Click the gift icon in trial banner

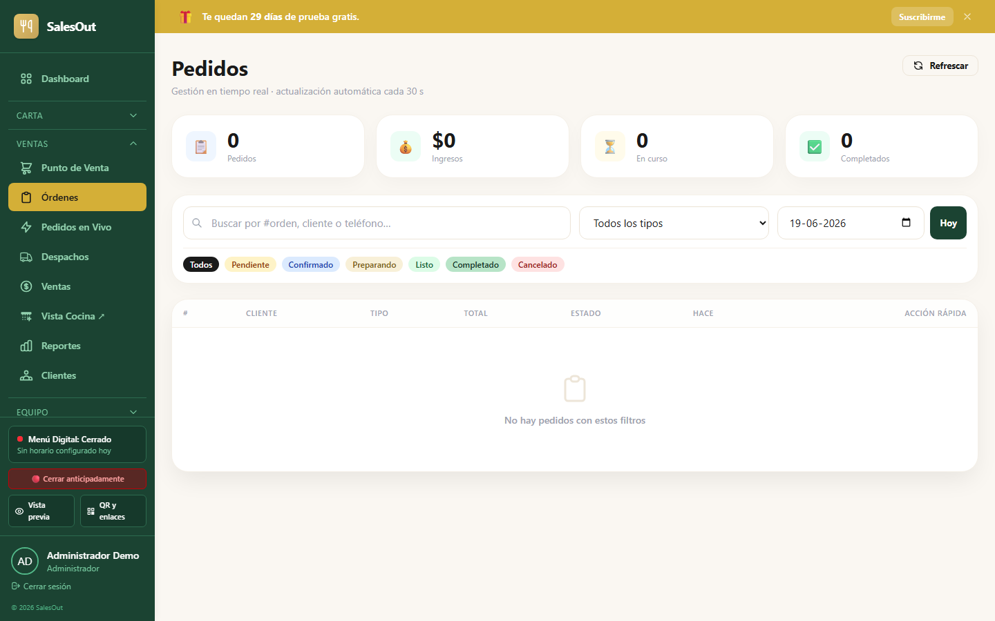click(185, 17)
